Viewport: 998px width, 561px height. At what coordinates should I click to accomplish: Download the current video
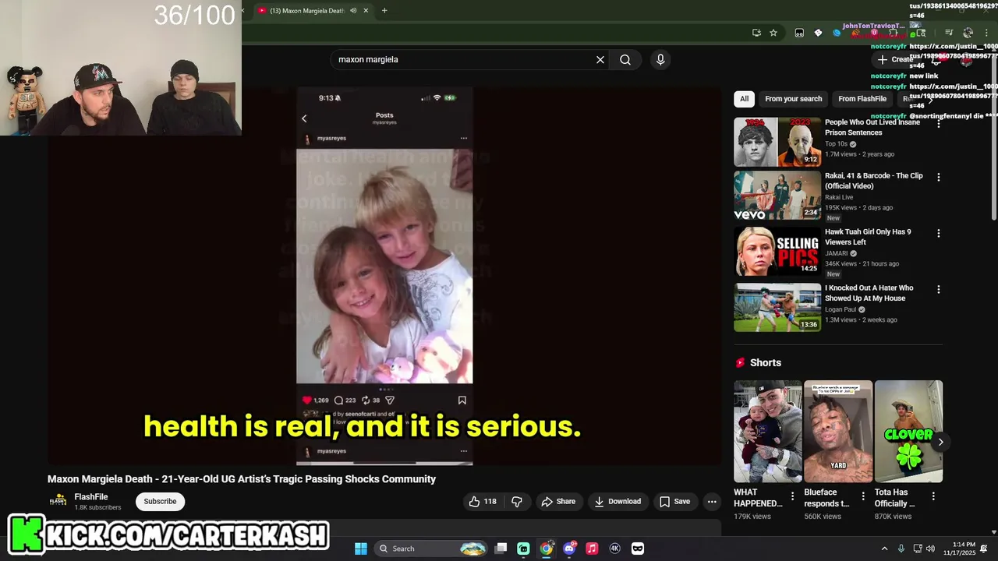click(x=618, y=502)
